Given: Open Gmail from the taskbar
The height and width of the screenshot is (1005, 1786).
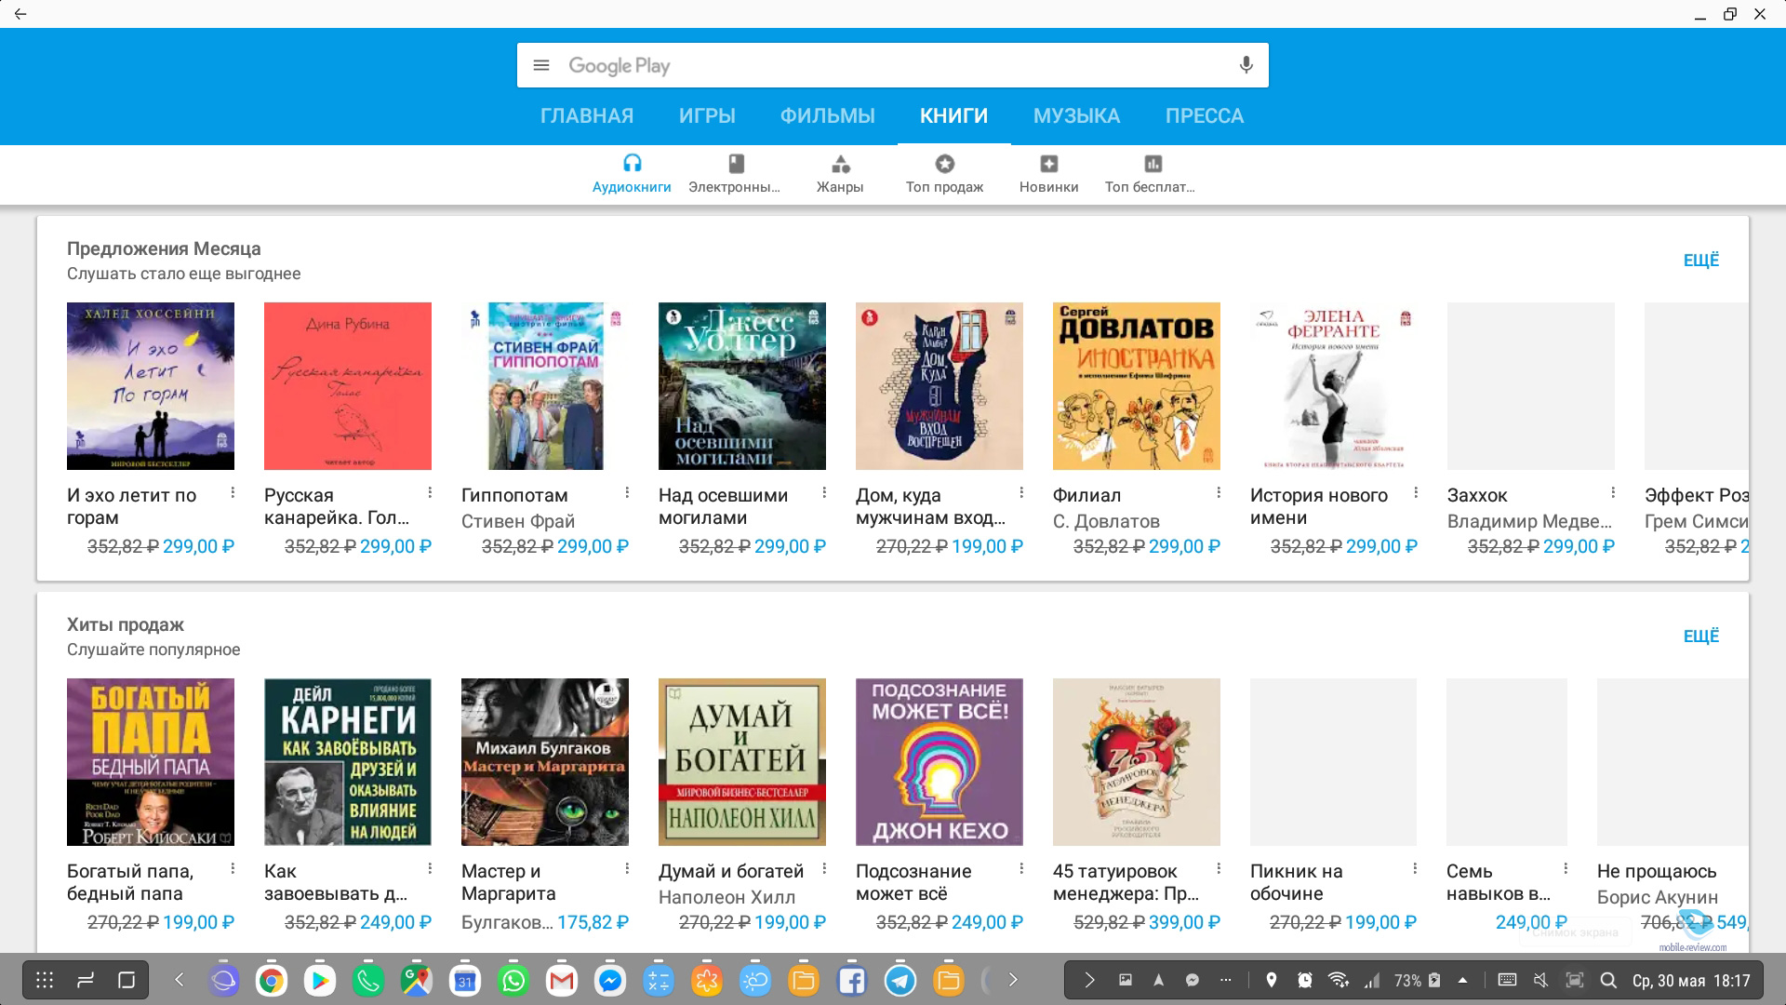Looking at the screenshot, I should pos(562,981).
